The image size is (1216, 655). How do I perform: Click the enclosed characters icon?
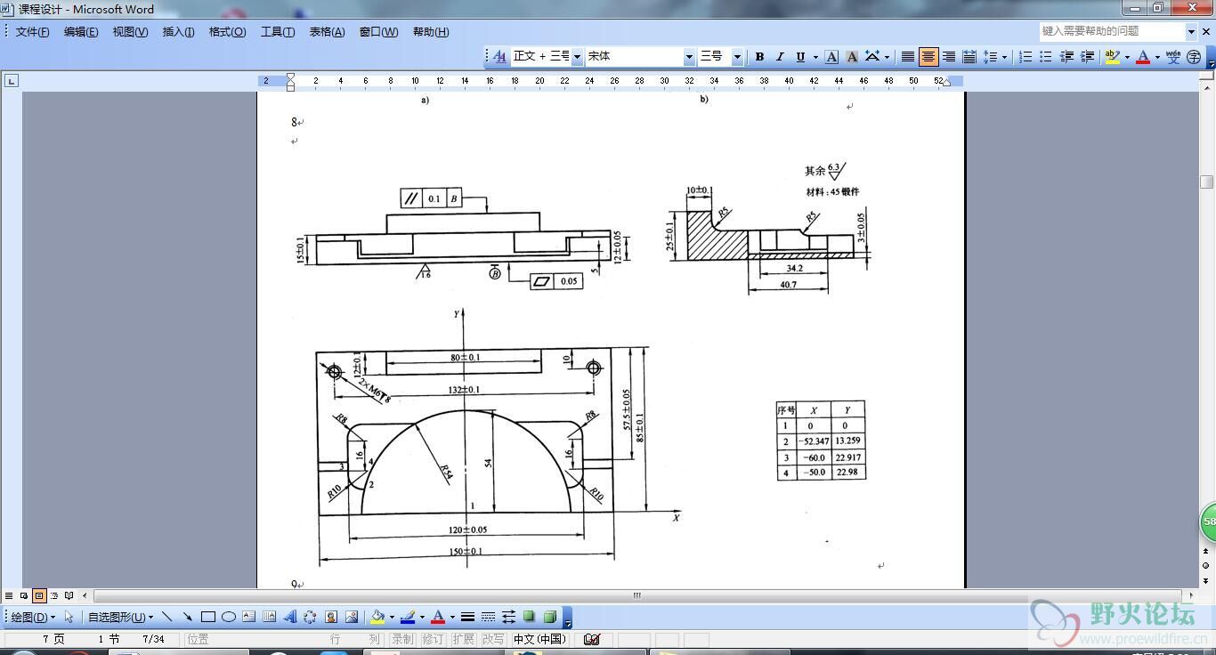[x=1194, y=56]
